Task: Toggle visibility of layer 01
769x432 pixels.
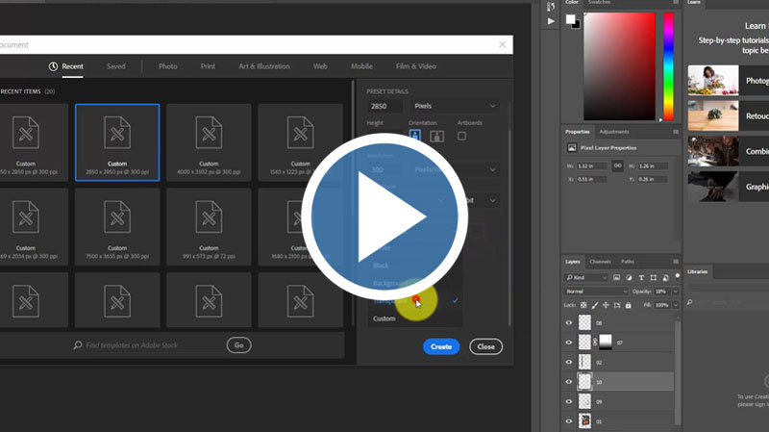Action: coord(569,420)
